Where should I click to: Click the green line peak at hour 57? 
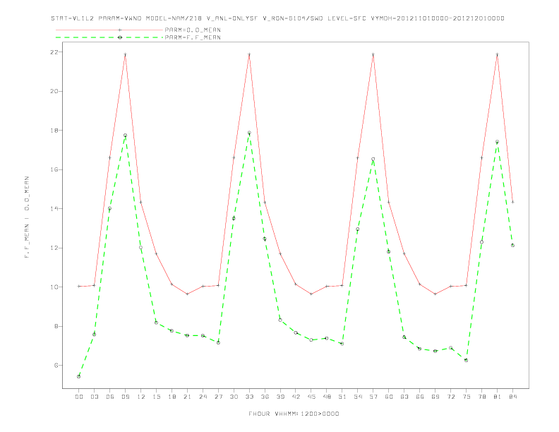coord(373,160)
